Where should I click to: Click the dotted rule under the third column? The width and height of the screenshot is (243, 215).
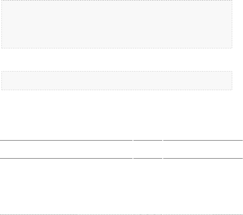203,215
